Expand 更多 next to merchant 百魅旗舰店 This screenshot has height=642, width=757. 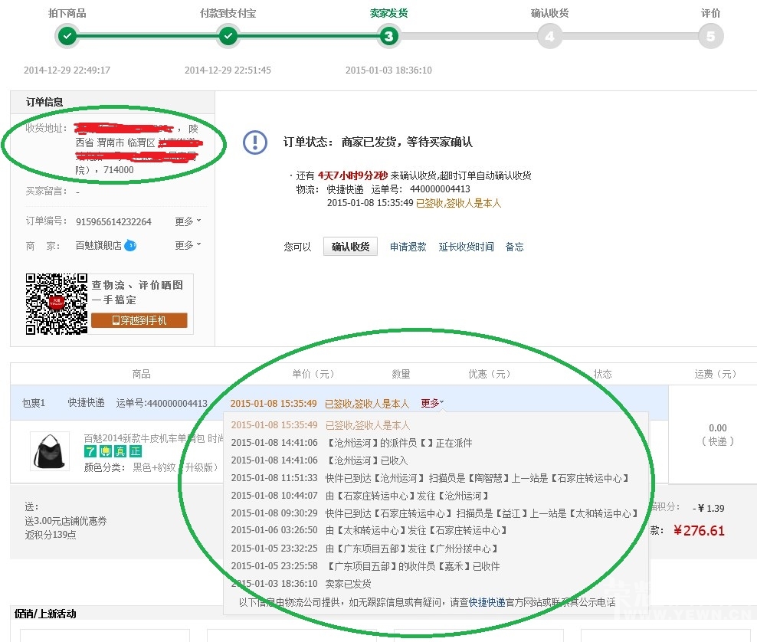pos(188,245)
